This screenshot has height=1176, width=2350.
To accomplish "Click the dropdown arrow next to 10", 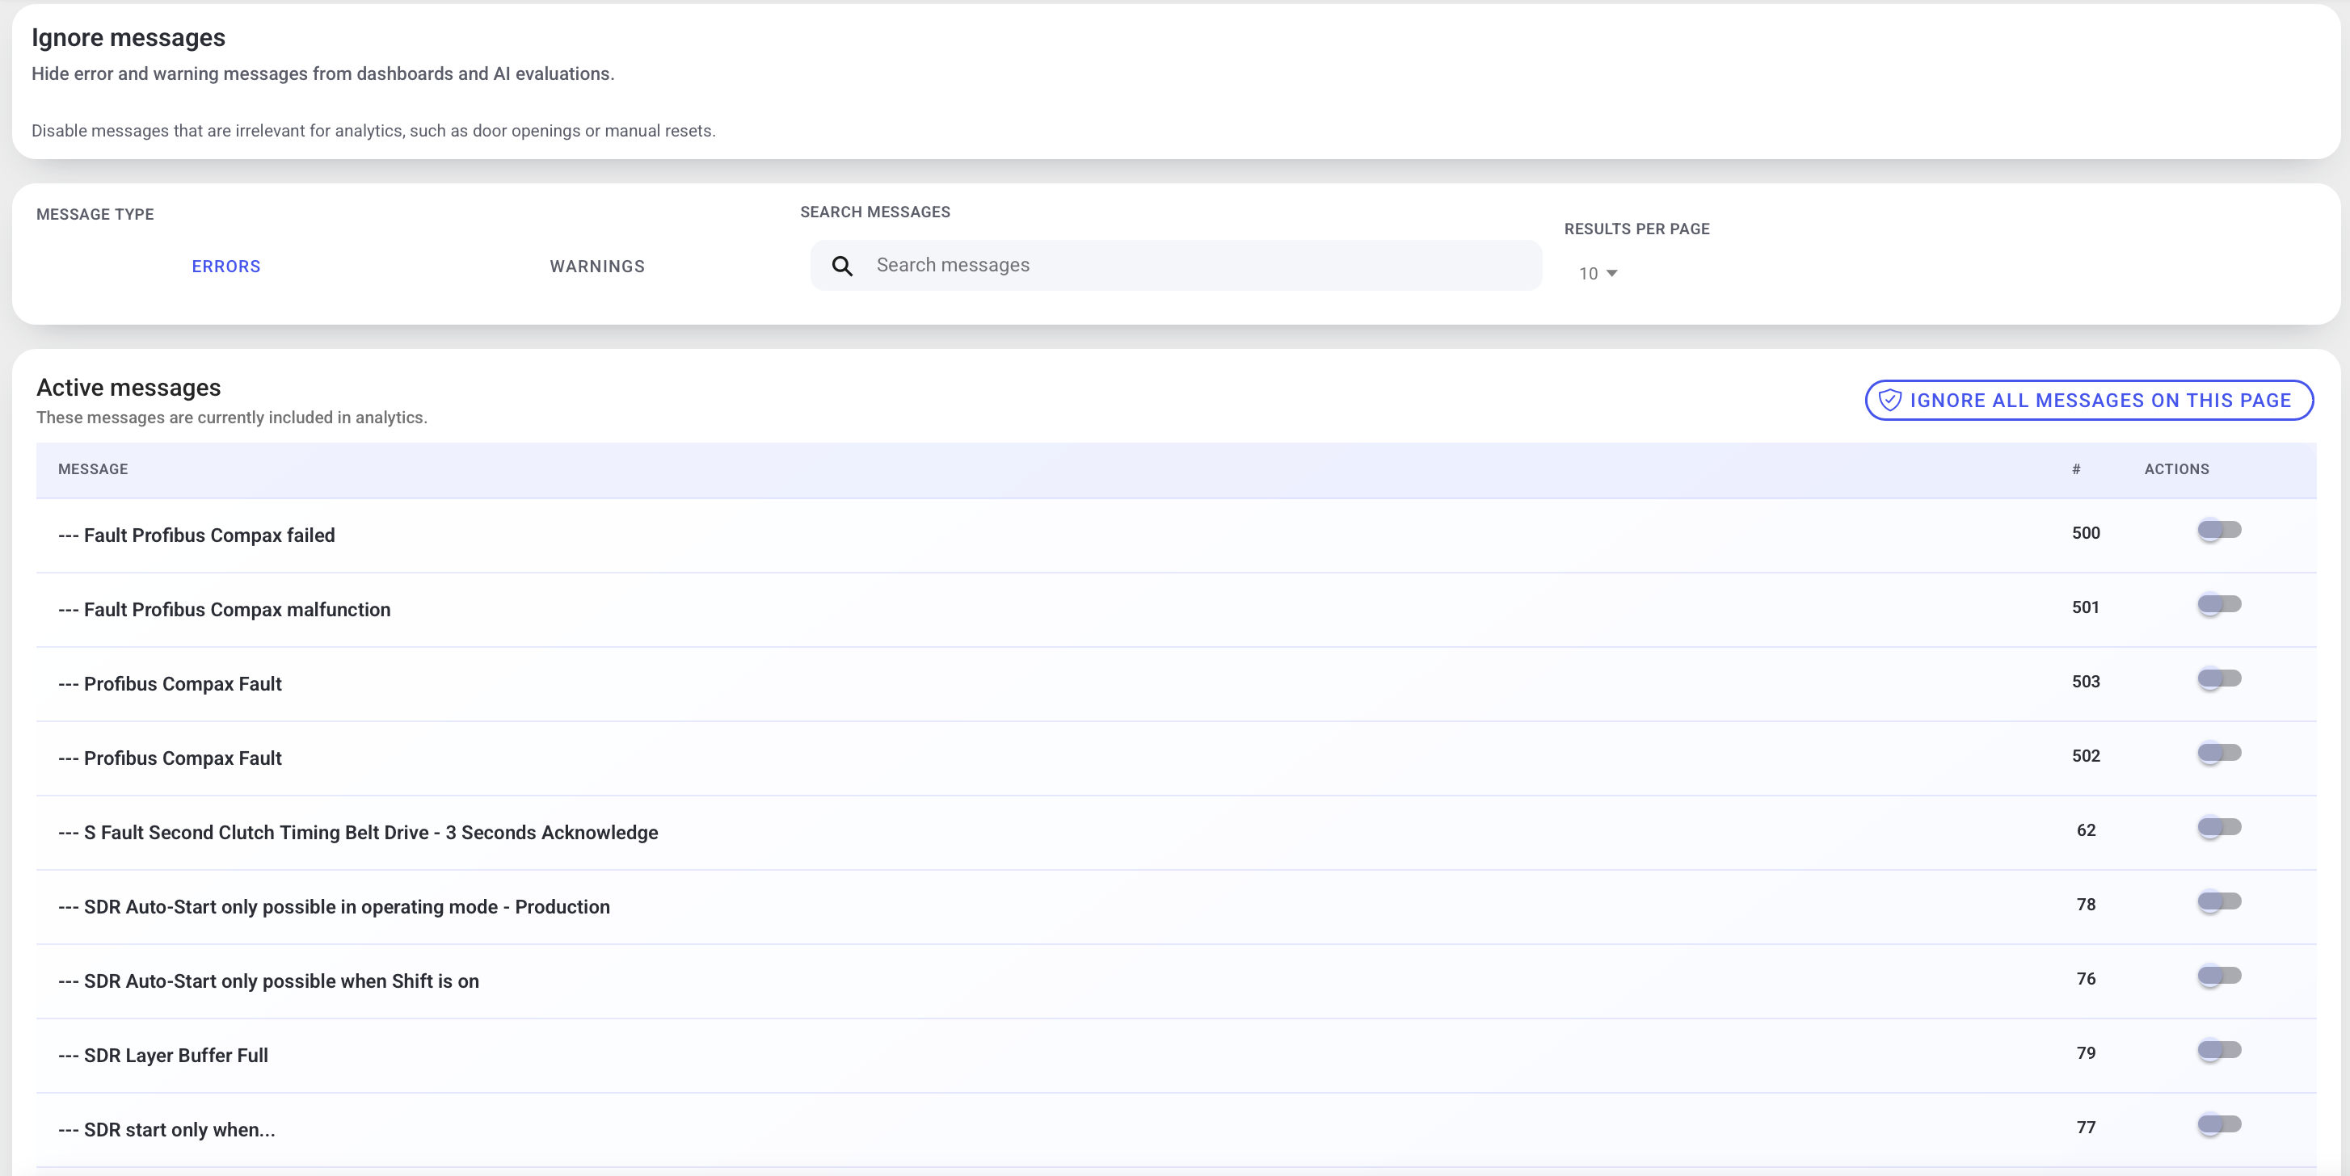I will click(x=1611, y=274).
